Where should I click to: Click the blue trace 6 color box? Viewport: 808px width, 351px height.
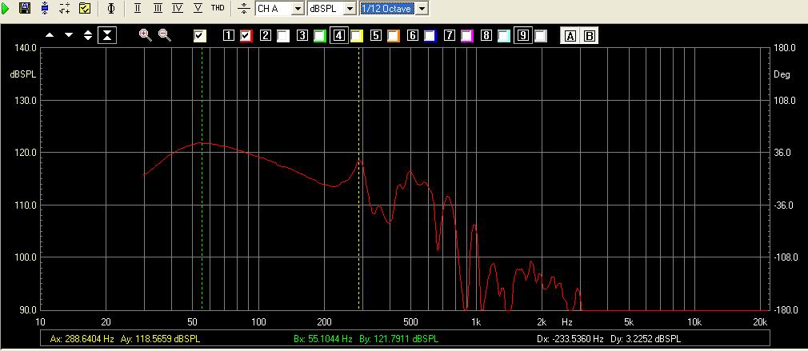click(430, 36)
